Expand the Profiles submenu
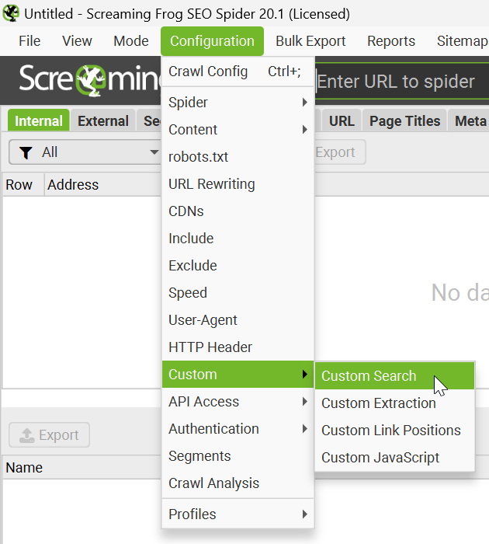 click(x=238, y=514)
